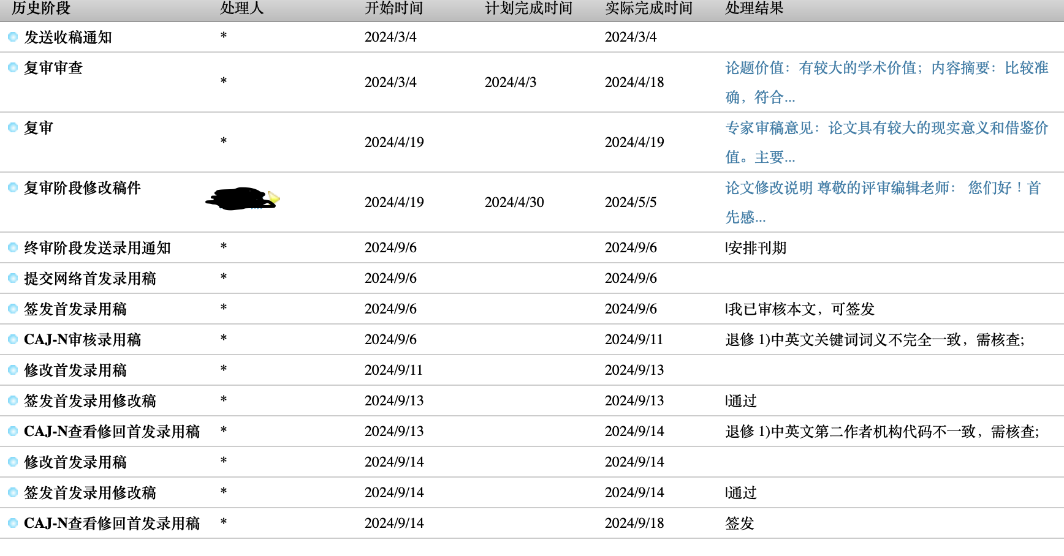
Task: Click the bullet icon beside 发送收稿通知
Action: click(12, 37)
